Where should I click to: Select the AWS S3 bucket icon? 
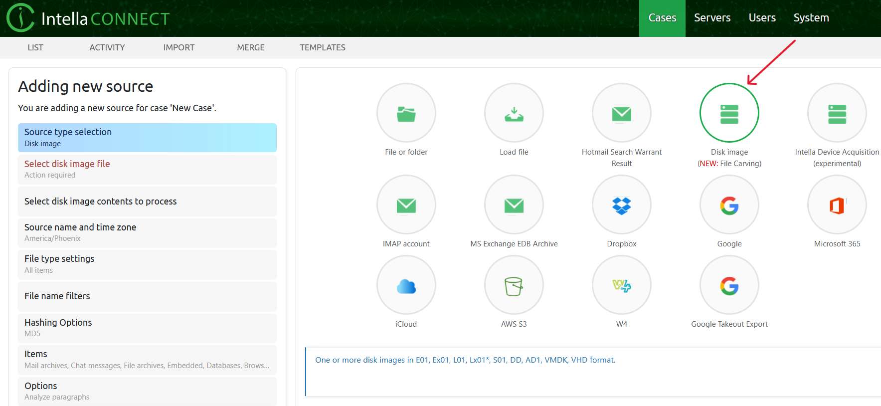pos(514,285)
